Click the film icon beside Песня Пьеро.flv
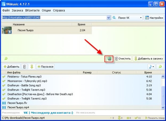 (x=4, y=103)
